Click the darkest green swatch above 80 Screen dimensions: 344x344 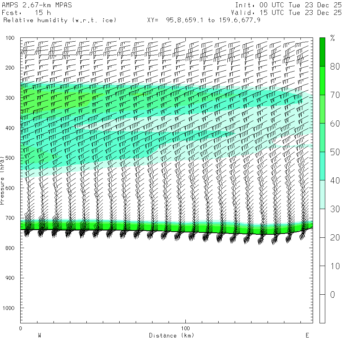322,52
